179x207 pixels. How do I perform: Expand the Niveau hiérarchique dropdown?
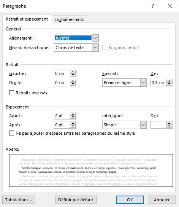95,48
